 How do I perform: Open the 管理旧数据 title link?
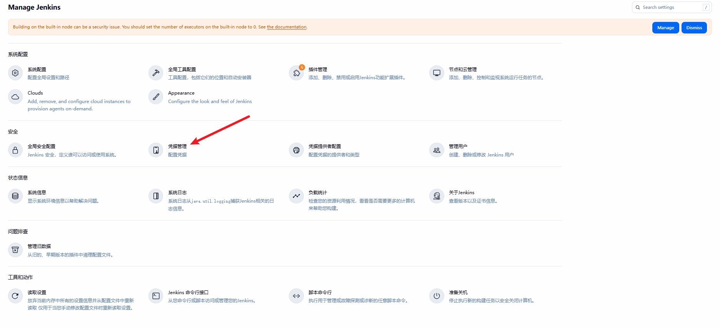(x=39, y=246)
